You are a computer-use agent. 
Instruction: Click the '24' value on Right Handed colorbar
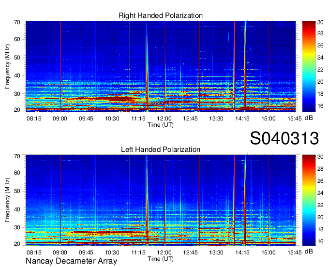click(320, 58)
